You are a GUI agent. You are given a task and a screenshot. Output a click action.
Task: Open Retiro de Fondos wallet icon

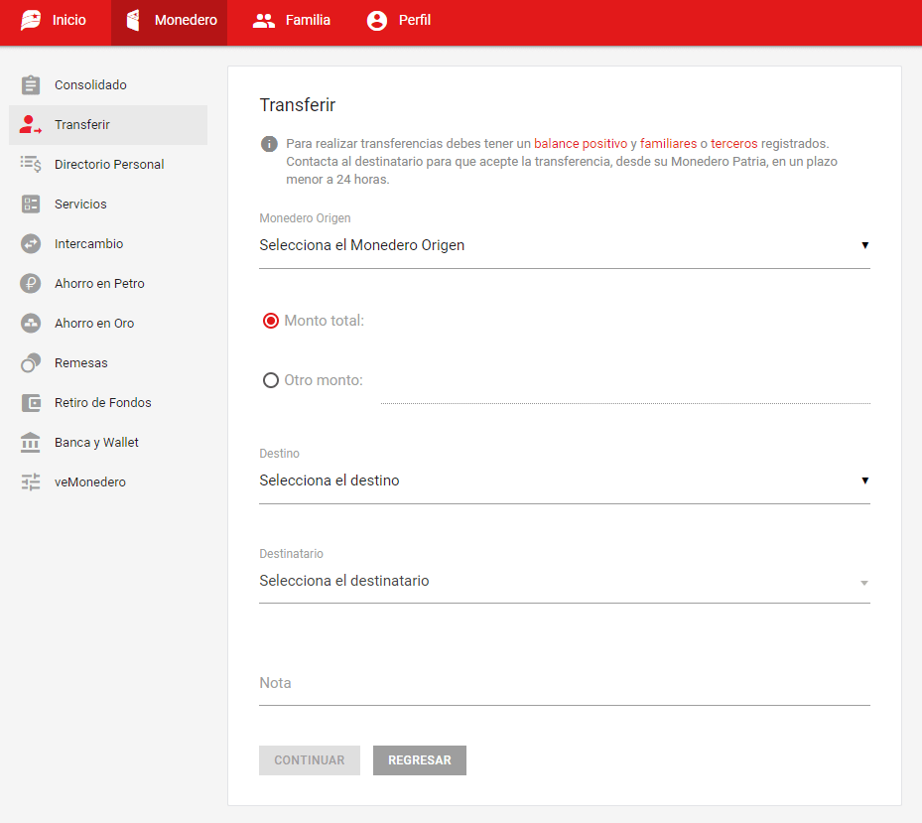click(x=31, y=403)
